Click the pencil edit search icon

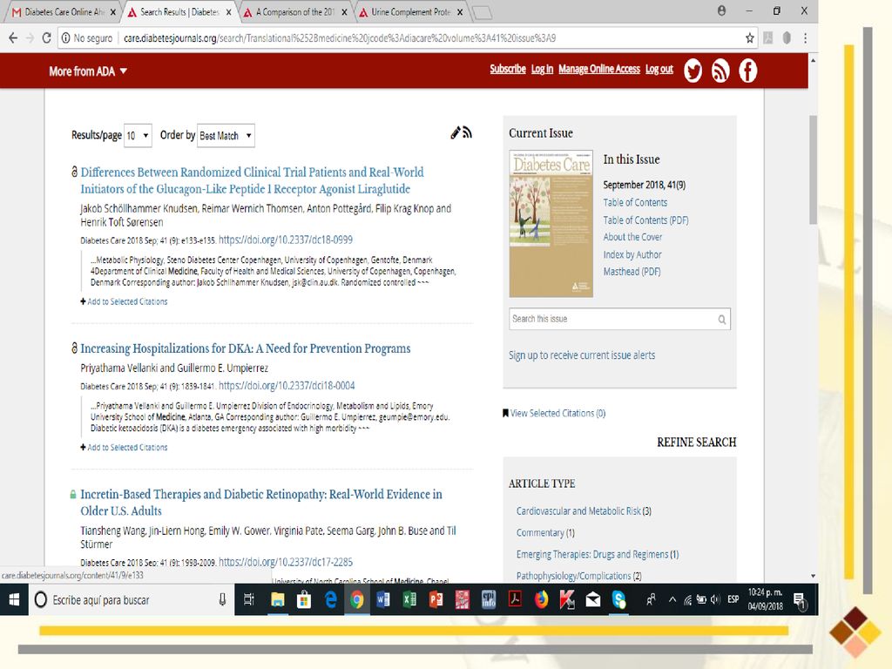pyautogui.click(x=455, y=132)
